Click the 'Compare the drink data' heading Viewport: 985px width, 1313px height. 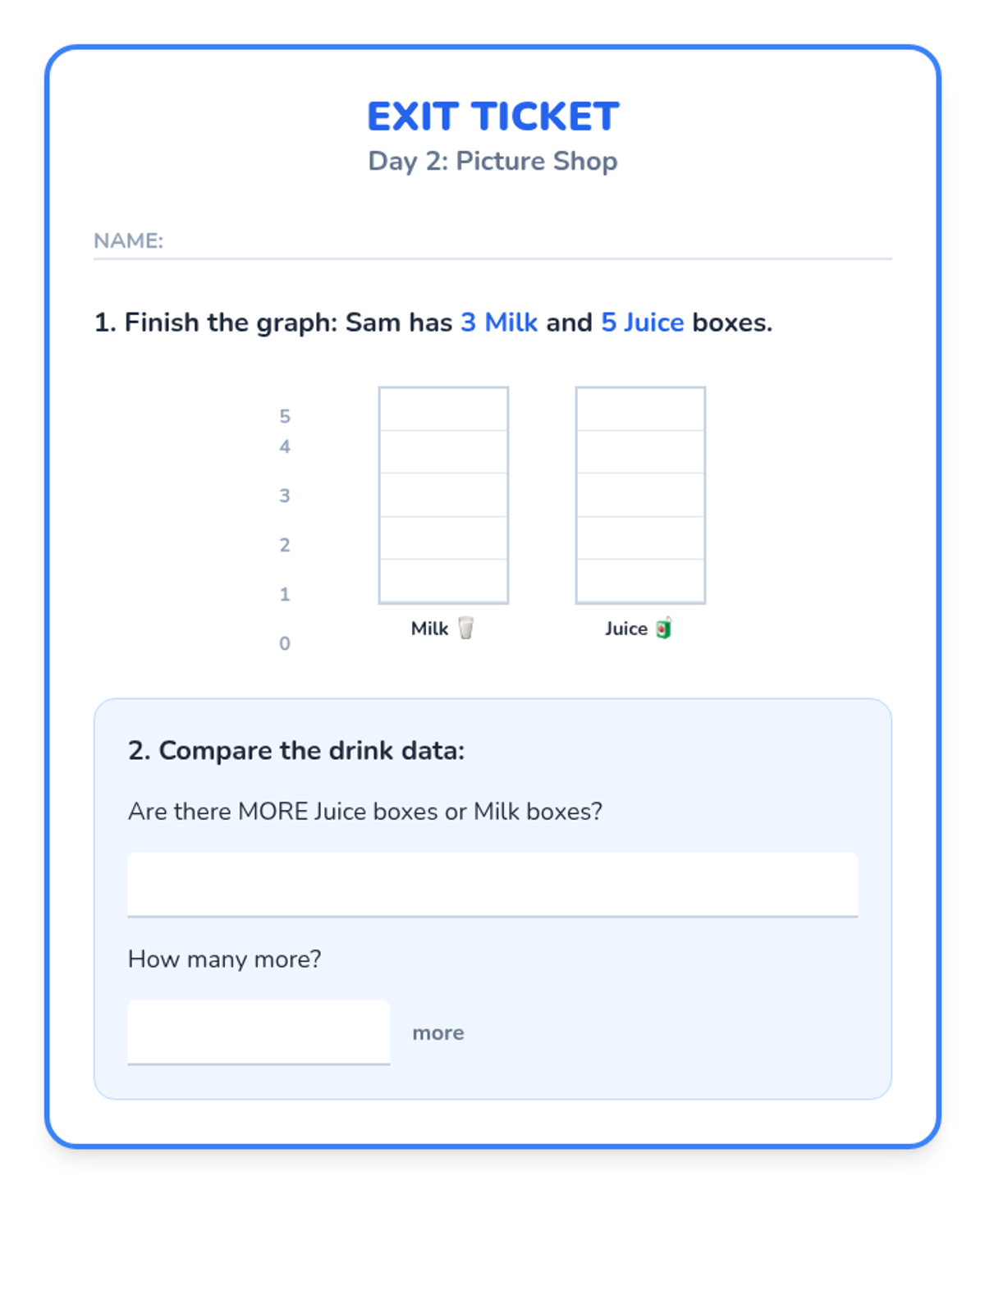(296, 751)
